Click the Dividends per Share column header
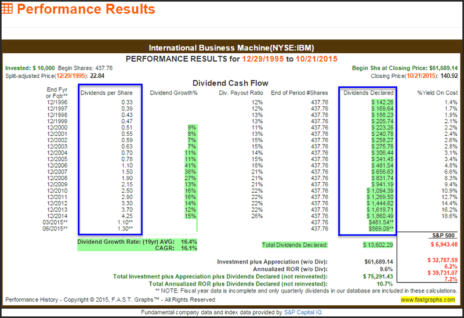This screenshot has height=318, width=464. tap(107, 93)
